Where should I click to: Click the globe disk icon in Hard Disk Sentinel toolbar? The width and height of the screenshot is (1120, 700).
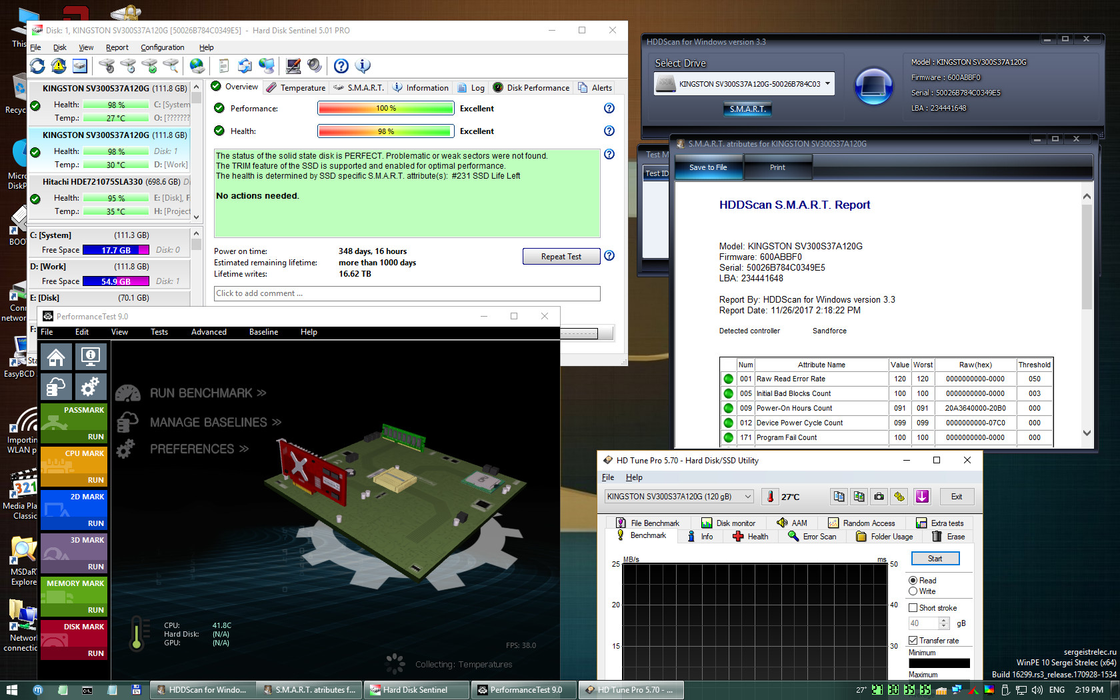tap(197, 65)
